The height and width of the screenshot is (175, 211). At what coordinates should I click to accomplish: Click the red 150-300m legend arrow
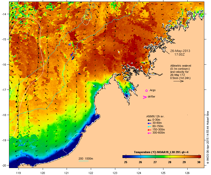pos(149,130)
